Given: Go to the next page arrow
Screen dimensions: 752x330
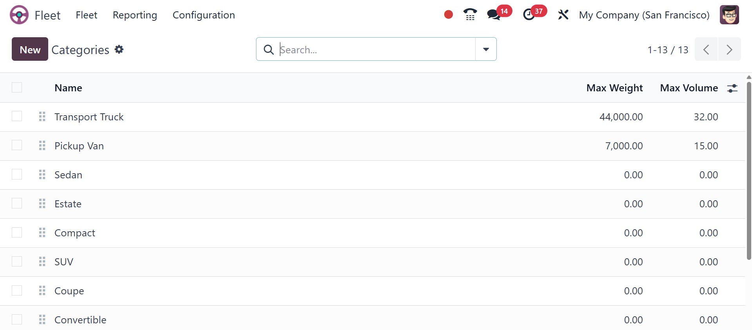Looking at the screenshot, I should [x=729, y=49].
